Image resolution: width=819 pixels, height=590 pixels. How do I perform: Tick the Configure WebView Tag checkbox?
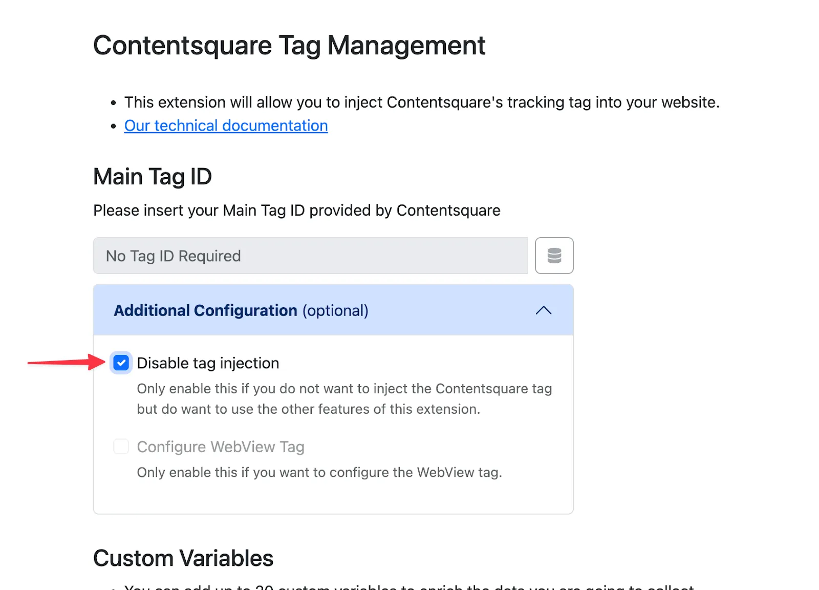(x=121, y=447)
